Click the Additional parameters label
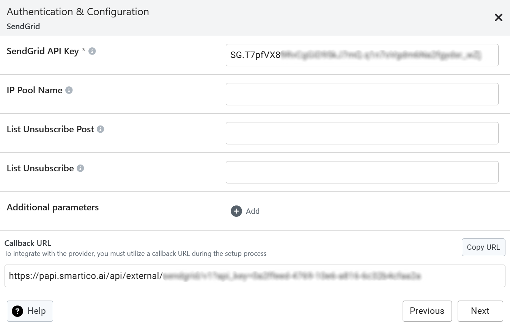The image size is (510, 329). pyautogui.click(x=53, y=207)
